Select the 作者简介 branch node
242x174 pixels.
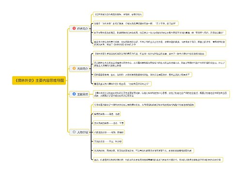click(x=79, y=29)
